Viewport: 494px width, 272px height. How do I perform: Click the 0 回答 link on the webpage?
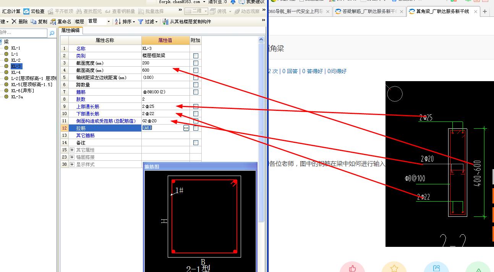[290, 71]
